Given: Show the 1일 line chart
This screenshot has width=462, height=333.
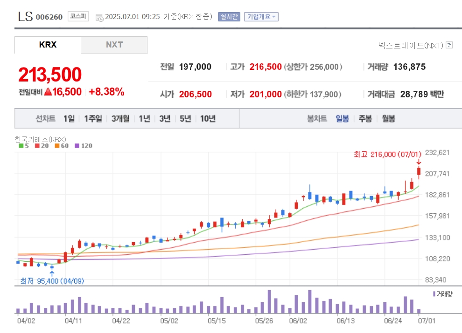Looking at the screenshot, I should [x=69, y=119].
